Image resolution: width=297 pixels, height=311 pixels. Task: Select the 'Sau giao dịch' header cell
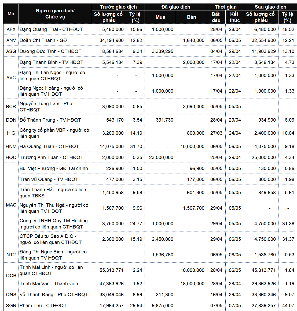click(270, 7)
